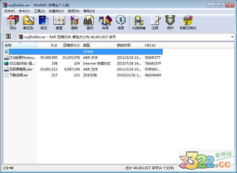
Task: Select the 下载说明.txt file
Action: (x=18, y=75)
